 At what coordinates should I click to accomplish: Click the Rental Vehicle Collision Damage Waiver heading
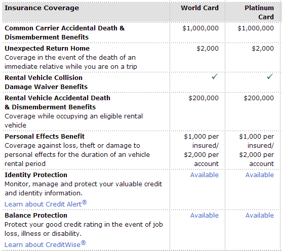[46, 82]
